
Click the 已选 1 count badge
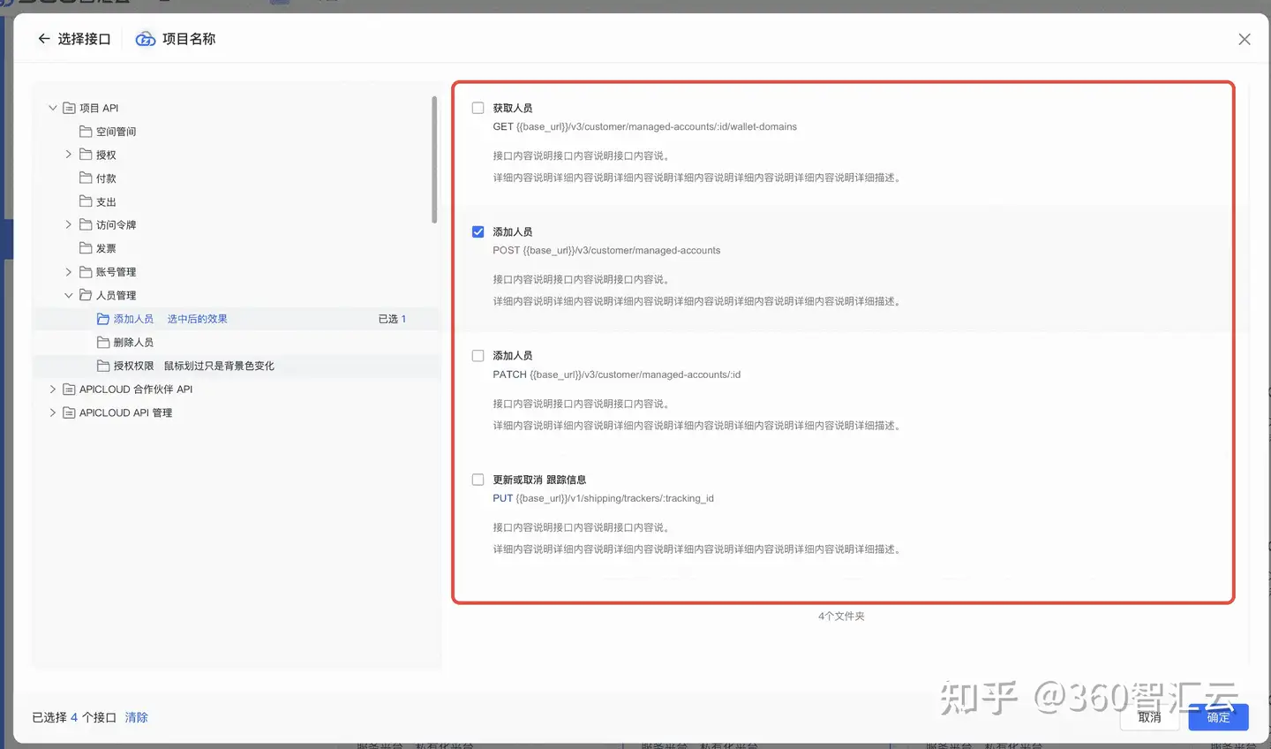click(x=392, y=319)
